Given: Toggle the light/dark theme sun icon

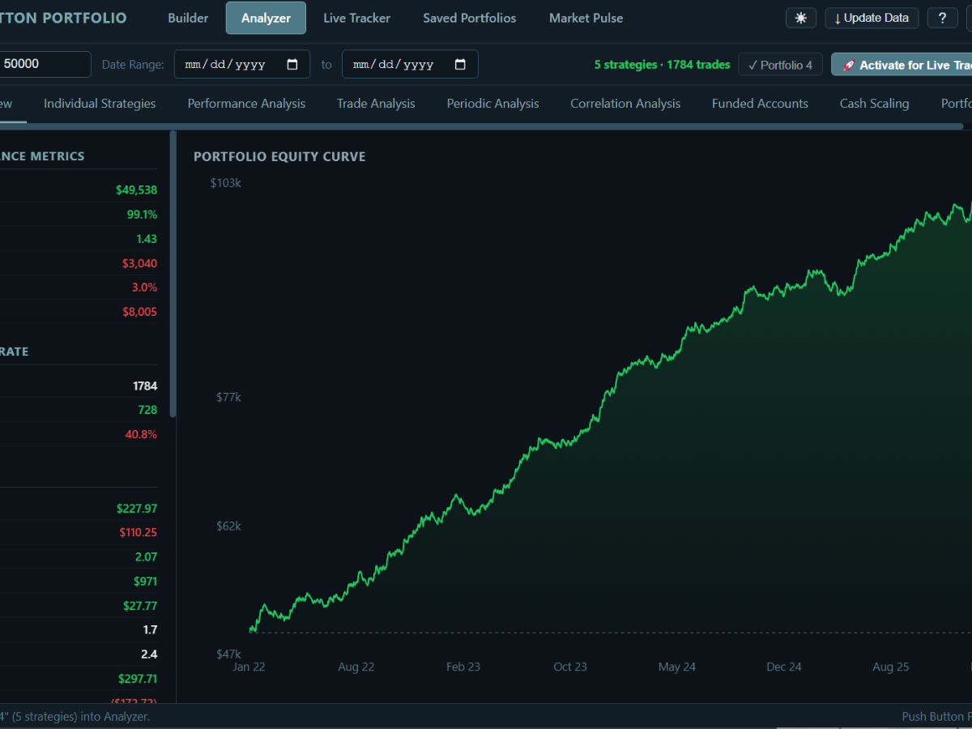Looking at the screenshot, I should click(x=801, y=18).
